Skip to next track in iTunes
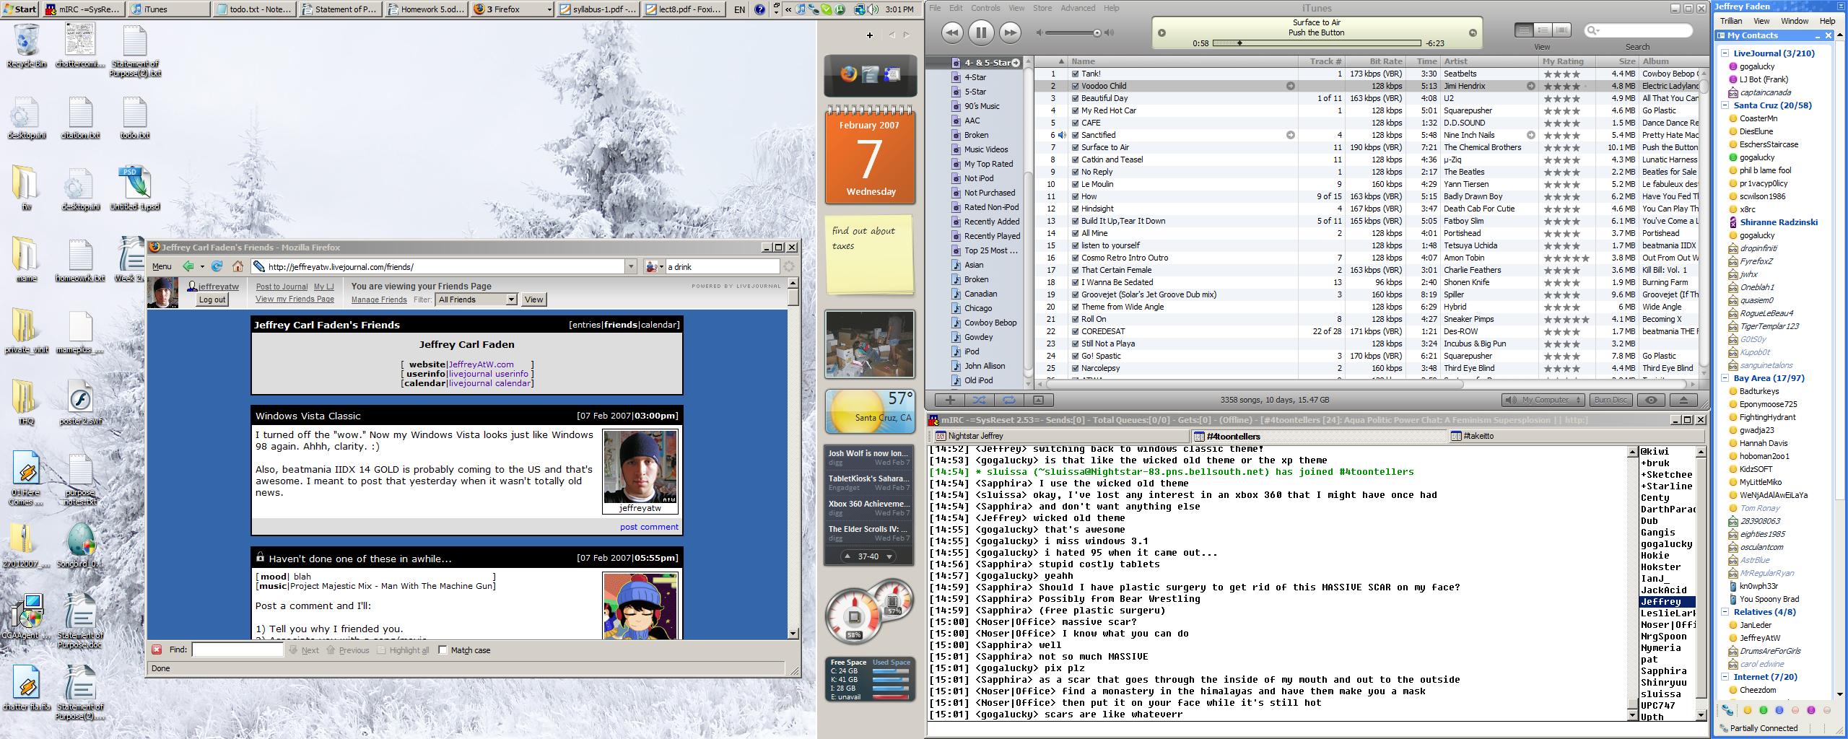Screen dimensions: 1848x739 tap(1010, 32)
